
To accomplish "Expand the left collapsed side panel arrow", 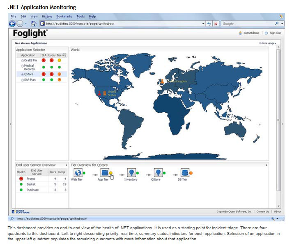I will point(10,124).
